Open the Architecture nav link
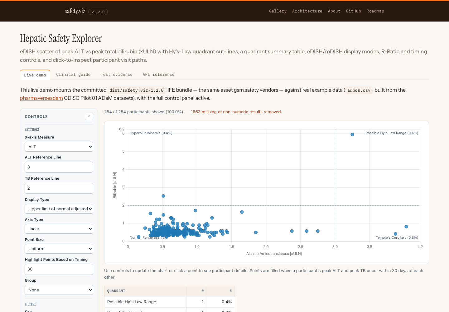 coord(307,11)
